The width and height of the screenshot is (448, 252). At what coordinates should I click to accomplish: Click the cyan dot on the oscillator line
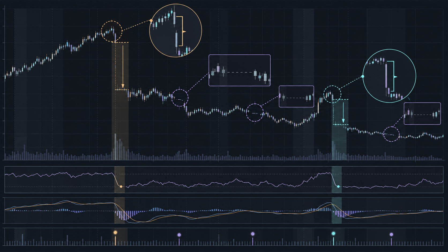click(x=338, y=186)
